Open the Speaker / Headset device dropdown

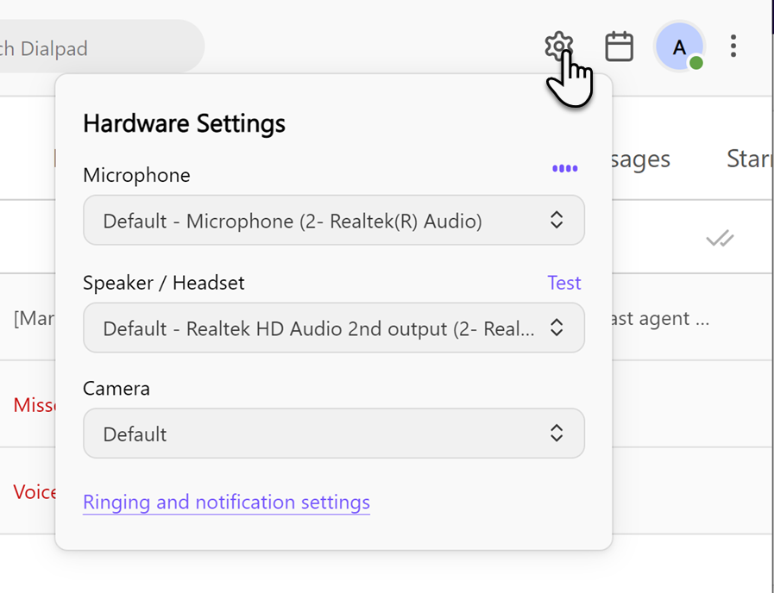tap(333, 328)
